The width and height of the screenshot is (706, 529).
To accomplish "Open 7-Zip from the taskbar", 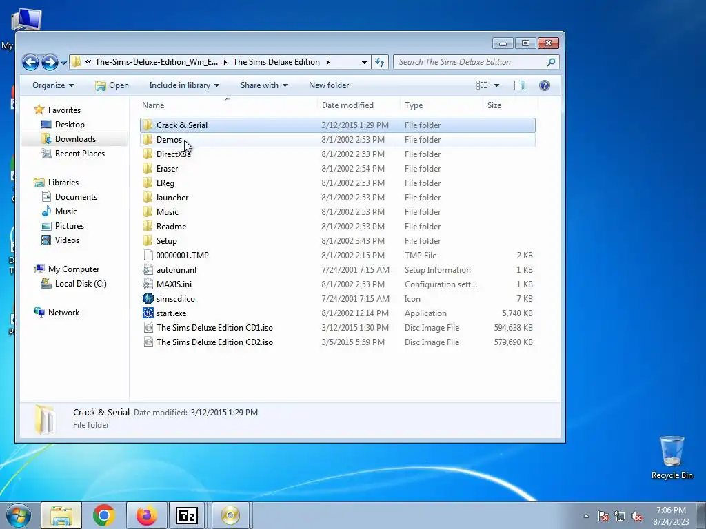I will click(x=187, y=515).
